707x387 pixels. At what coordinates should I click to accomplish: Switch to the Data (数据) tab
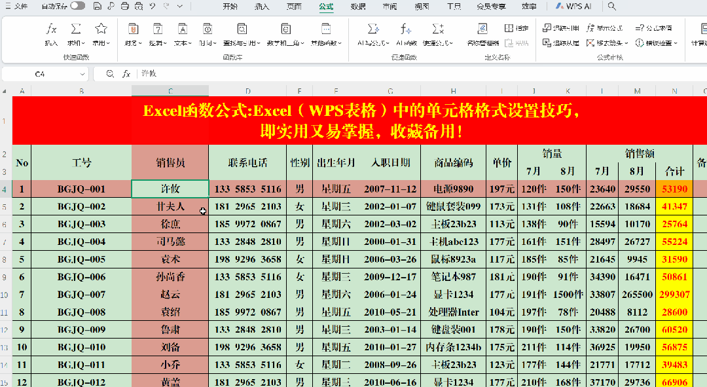(x=358, y=7)
